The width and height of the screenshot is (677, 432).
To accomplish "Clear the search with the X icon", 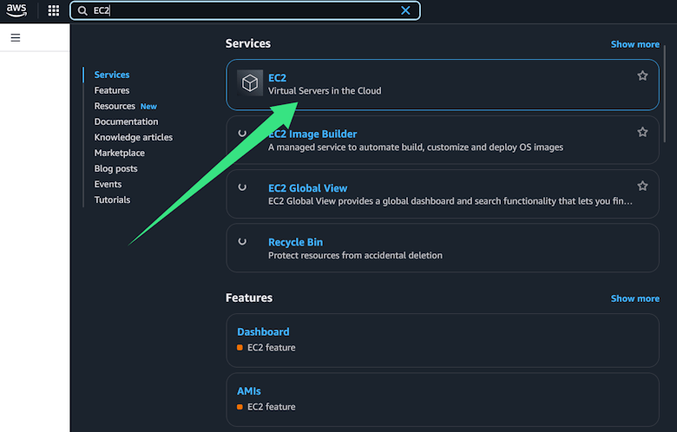I will point(405,10).
